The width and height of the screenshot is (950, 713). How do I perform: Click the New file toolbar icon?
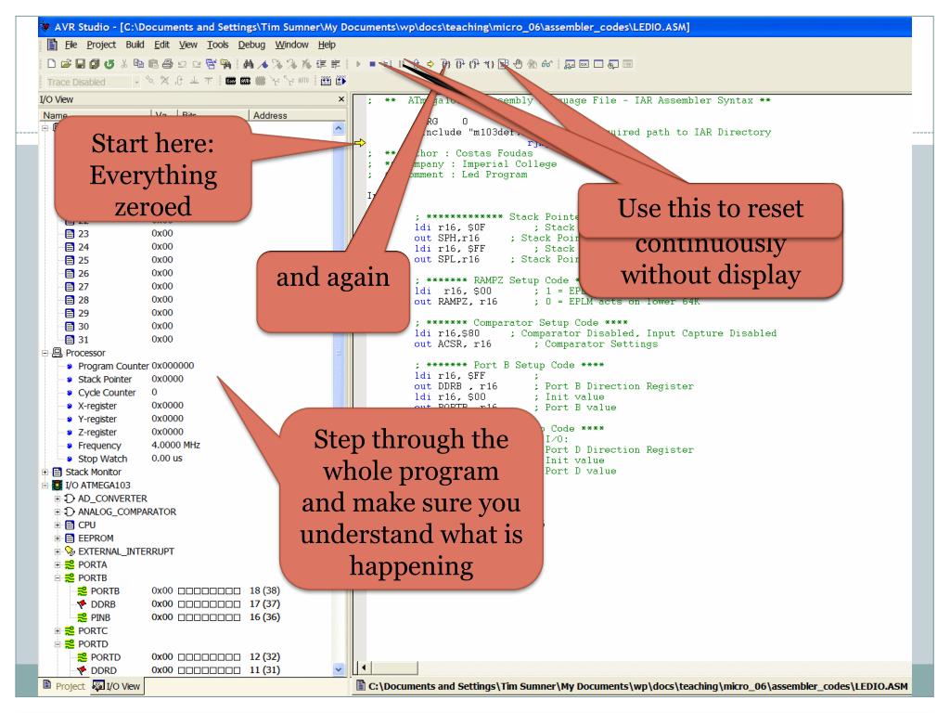(52, 64)
